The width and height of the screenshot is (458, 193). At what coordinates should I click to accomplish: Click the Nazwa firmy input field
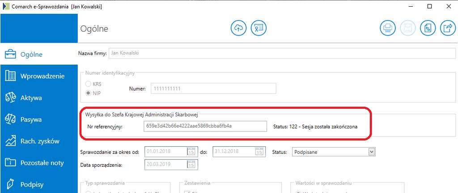tap(282, 53)
